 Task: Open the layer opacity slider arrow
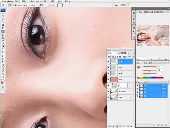134,53
